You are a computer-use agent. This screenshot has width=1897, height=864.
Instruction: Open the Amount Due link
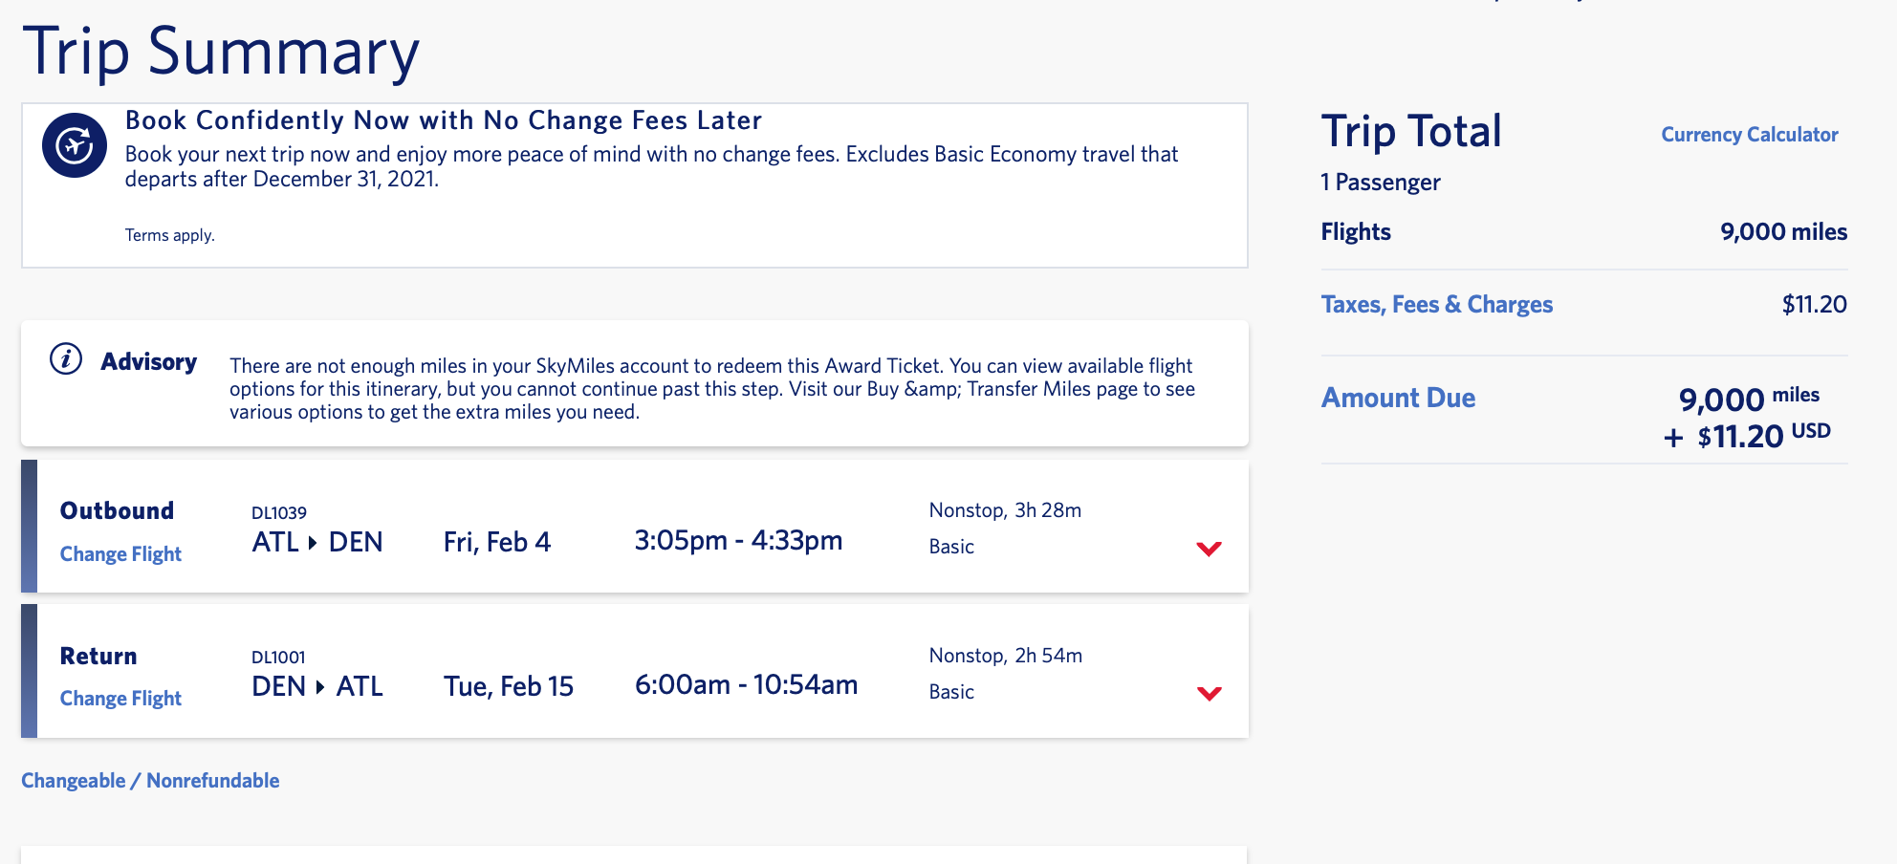[1398, 398]
